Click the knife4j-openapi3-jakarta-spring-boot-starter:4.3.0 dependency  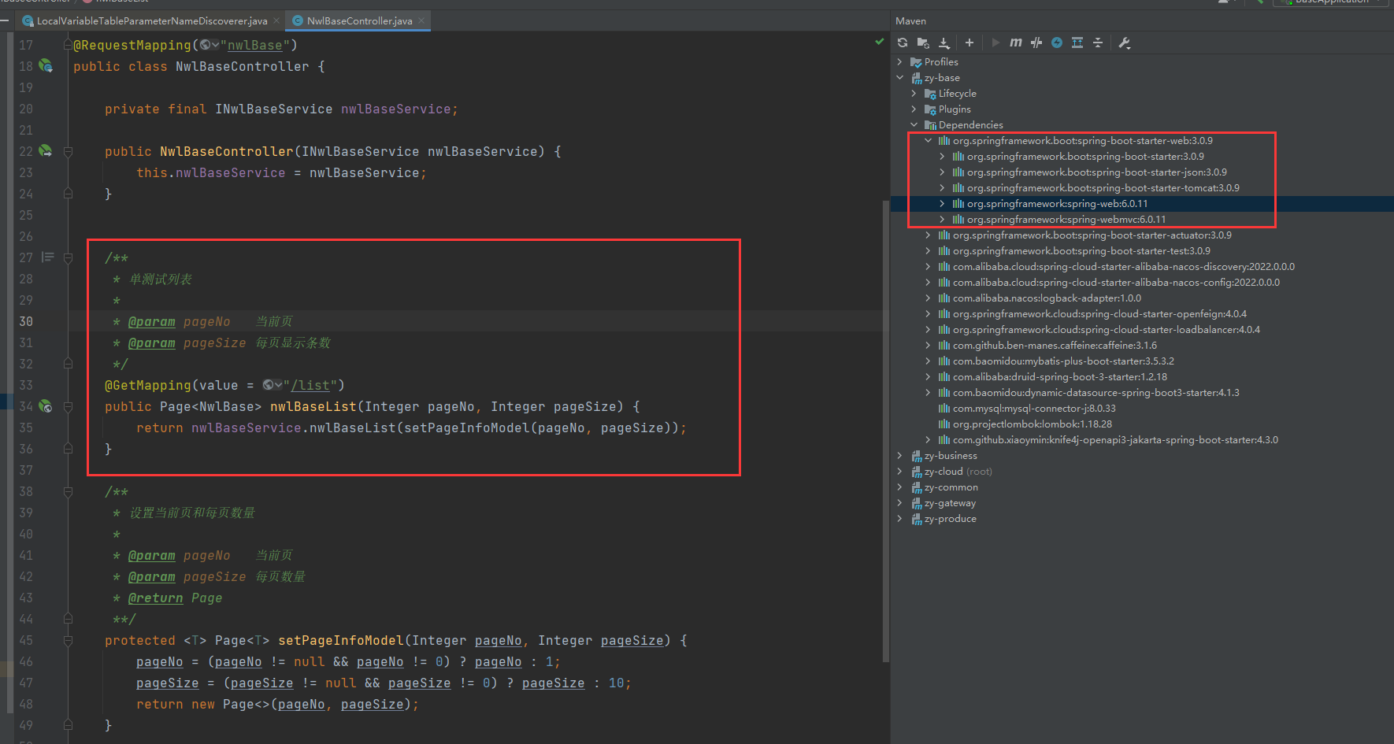(x=1115, y=439)
